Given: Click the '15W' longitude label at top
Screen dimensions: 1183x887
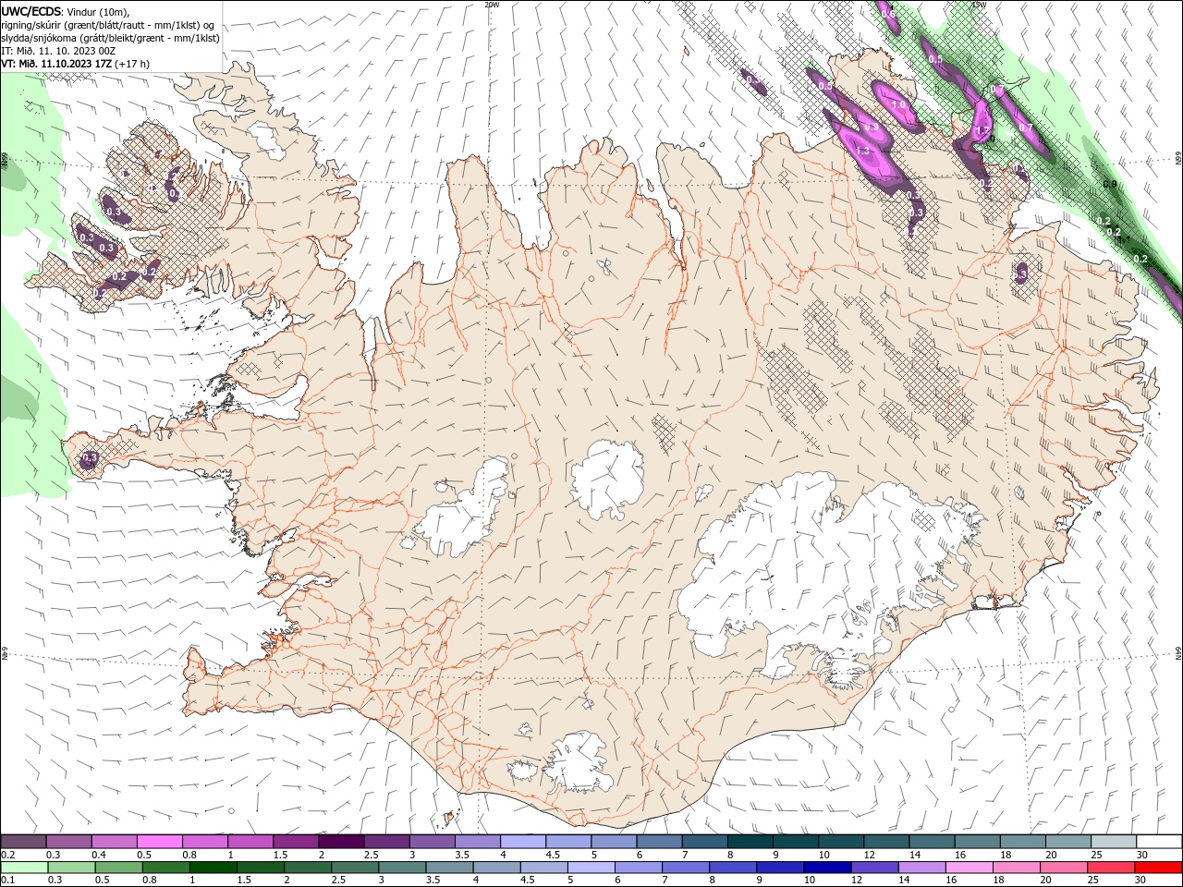Looking at the screenshot, I should pyautogui.click(x=979, y=5).
